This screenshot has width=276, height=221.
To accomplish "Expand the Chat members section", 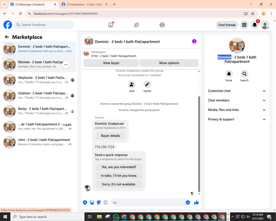I will pyautogui.click(x=237, y=101).
